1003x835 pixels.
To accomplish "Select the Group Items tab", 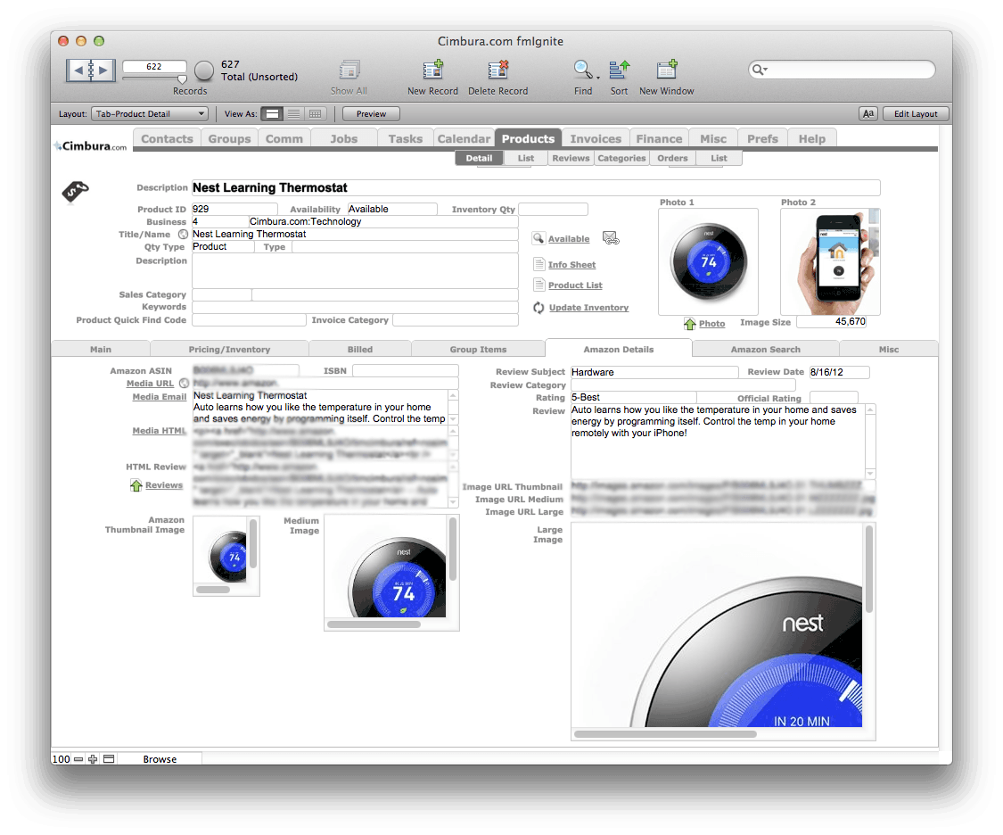I will [x=478, y=350].
